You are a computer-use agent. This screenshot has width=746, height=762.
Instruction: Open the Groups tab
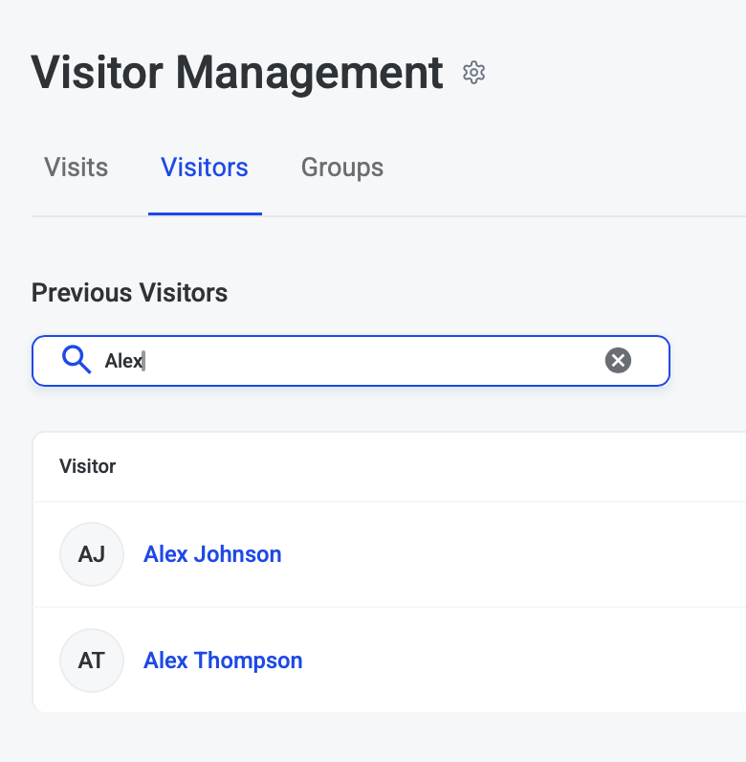coord(342,168)
